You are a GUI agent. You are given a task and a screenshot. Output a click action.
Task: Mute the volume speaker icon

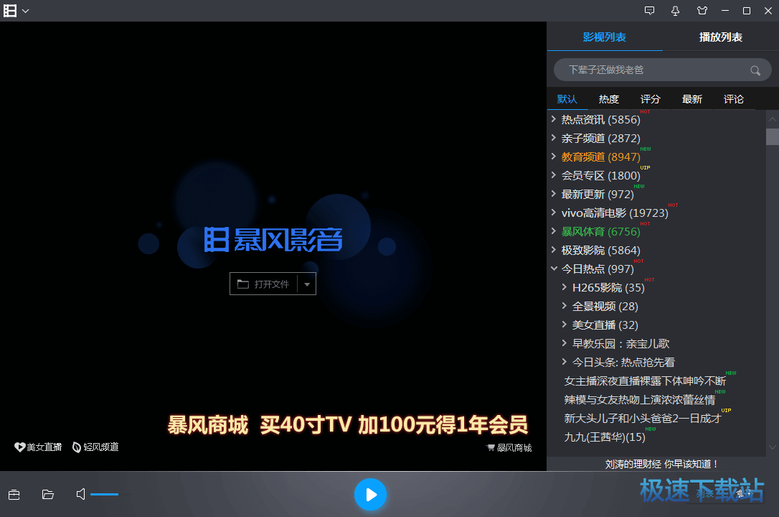(80, 494)
